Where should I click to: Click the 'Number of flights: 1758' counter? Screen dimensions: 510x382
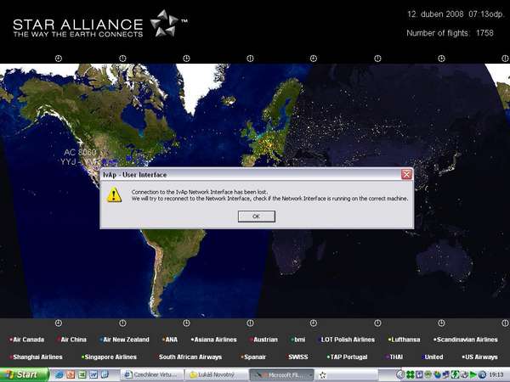coord(450,33)
